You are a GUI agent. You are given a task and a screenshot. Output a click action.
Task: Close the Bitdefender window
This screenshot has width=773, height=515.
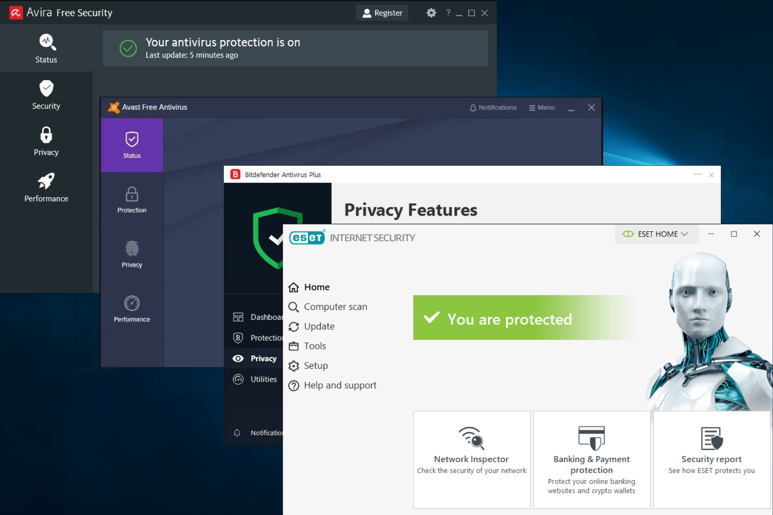[x=711, y=175]
